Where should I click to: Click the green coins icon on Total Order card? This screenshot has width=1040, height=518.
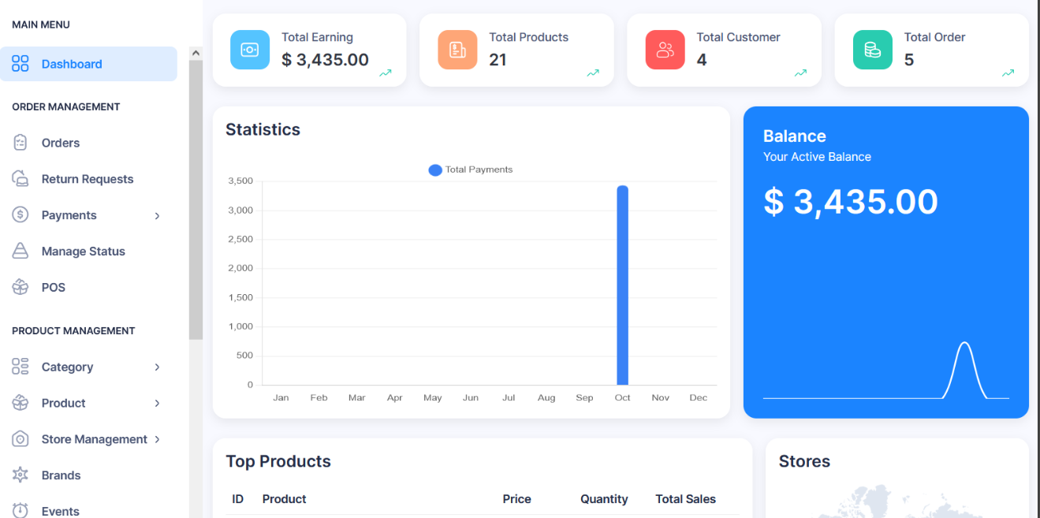[872, 49]
